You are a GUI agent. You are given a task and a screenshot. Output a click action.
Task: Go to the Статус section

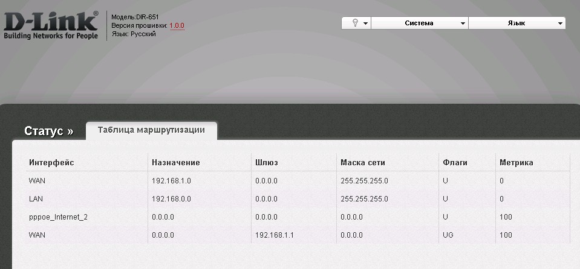49,131
